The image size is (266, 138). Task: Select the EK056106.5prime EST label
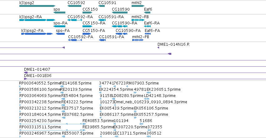[151, 108]
